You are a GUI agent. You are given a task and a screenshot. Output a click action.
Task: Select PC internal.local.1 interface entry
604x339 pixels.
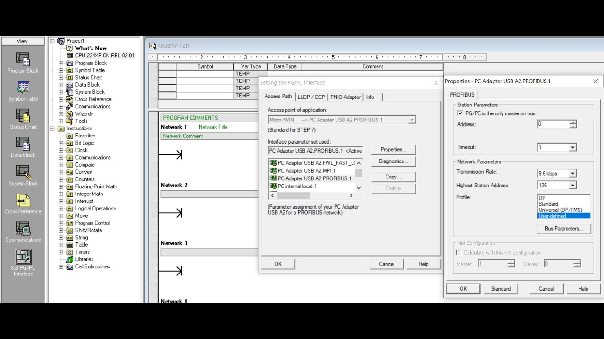(x=297, y=186)
